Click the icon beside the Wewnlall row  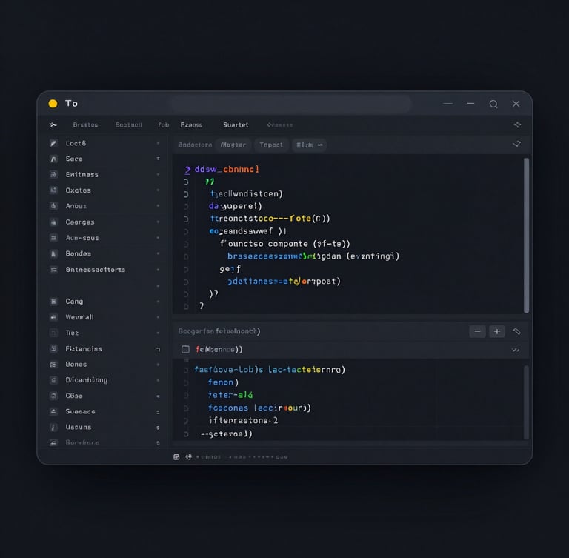click(x=53, y=317)
